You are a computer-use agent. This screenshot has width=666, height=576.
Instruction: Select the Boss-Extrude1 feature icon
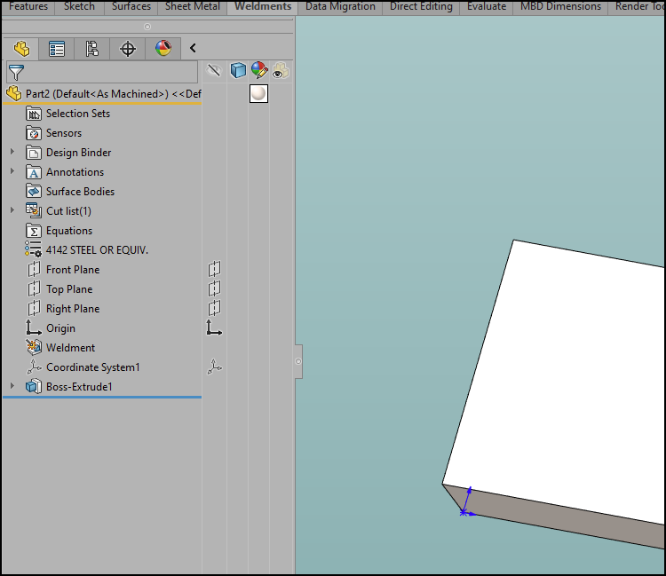[34, 387]
